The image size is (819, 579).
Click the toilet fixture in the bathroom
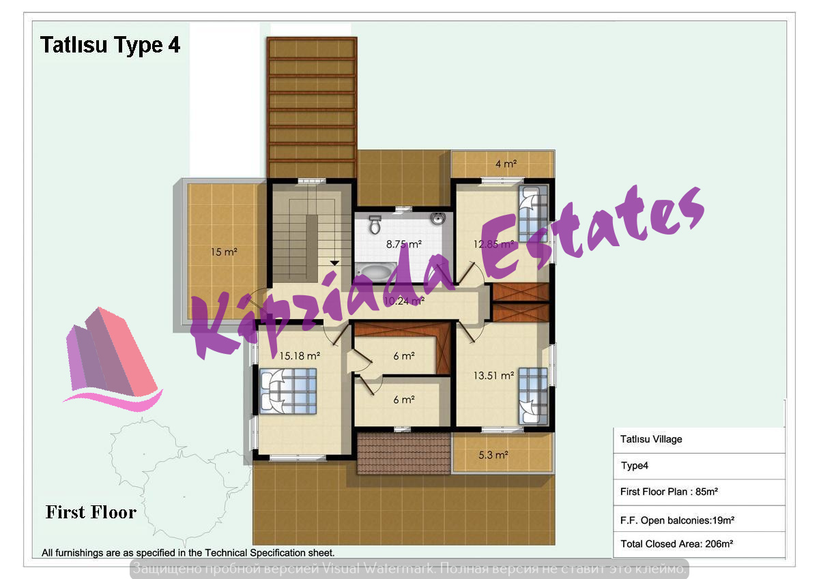click(x=374, y=224)
